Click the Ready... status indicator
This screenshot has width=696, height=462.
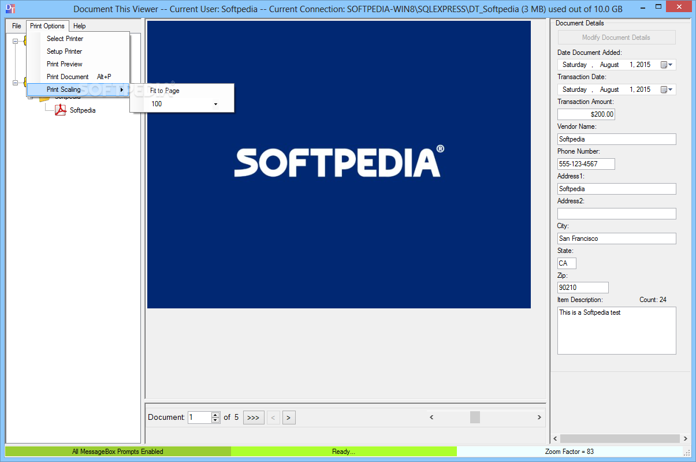(x=344, y=452)
